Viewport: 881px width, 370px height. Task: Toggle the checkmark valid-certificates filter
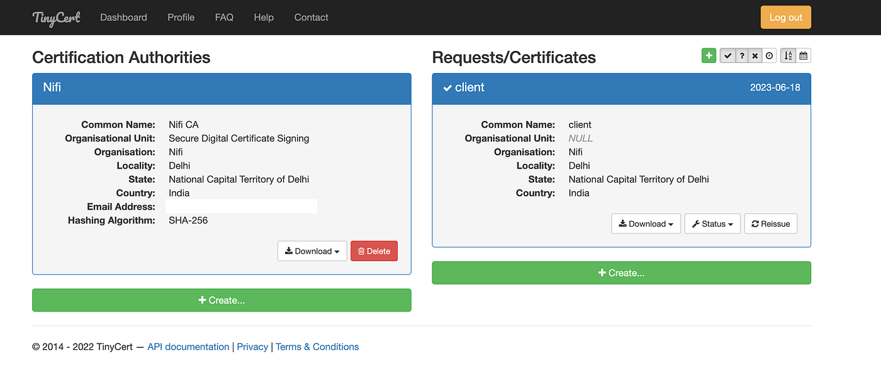(x=727, y=56)
